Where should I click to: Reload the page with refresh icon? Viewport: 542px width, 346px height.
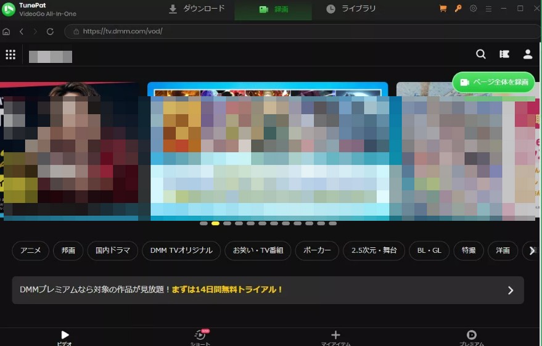pos(50,31)
